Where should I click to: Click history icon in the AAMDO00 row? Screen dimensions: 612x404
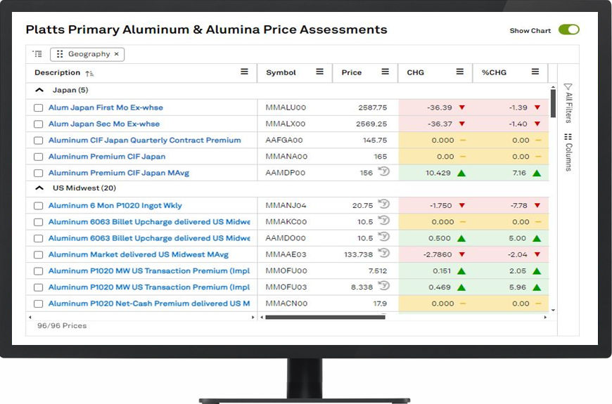(x=384, y=236)
